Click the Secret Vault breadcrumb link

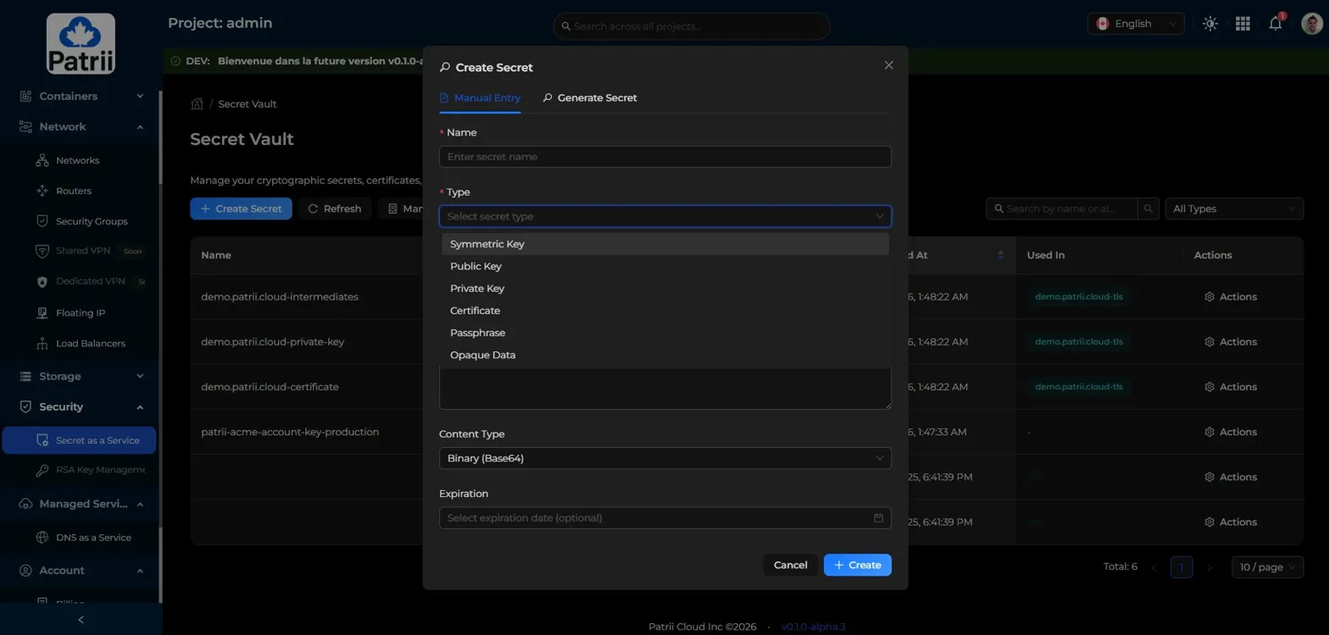[247, 104]
